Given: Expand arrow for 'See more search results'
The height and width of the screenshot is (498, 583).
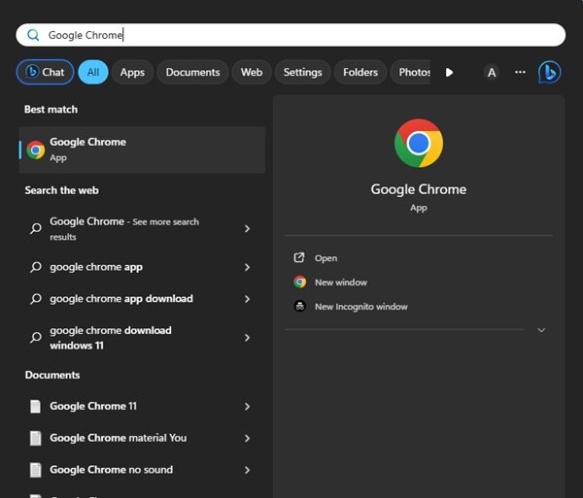Looking at the screenshot, I should tap(247, 228).
